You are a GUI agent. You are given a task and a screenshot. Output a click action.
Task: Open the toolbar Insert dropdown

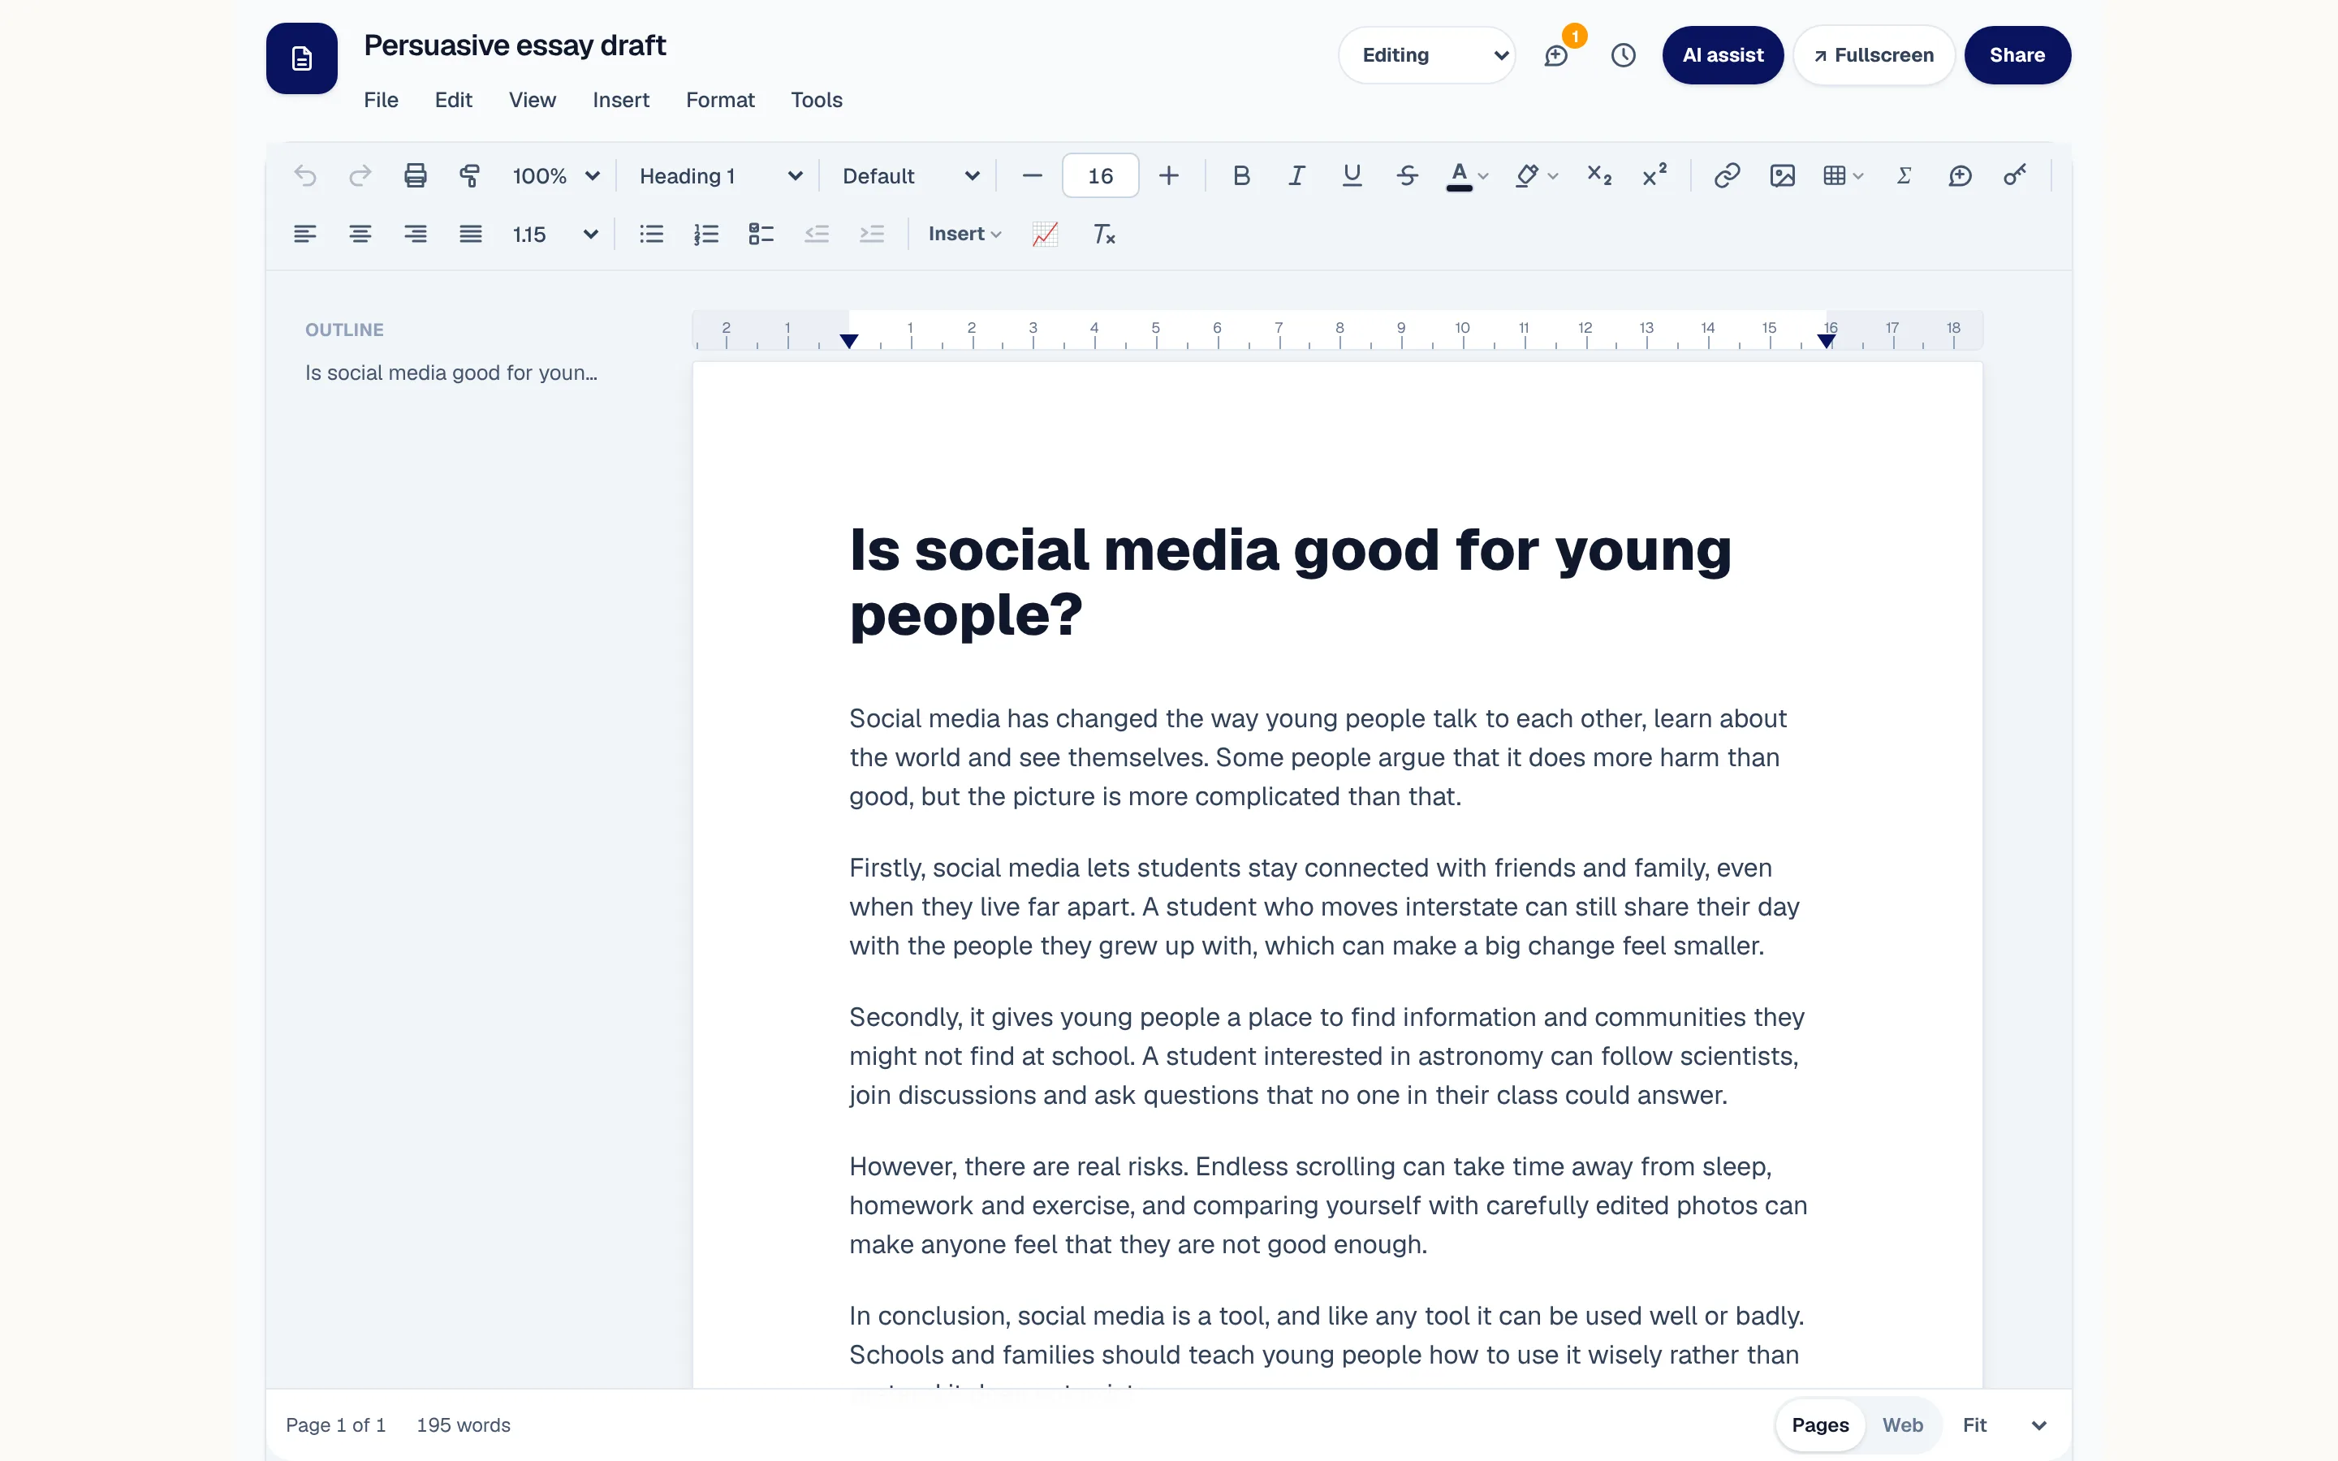(x=964, y=234)
